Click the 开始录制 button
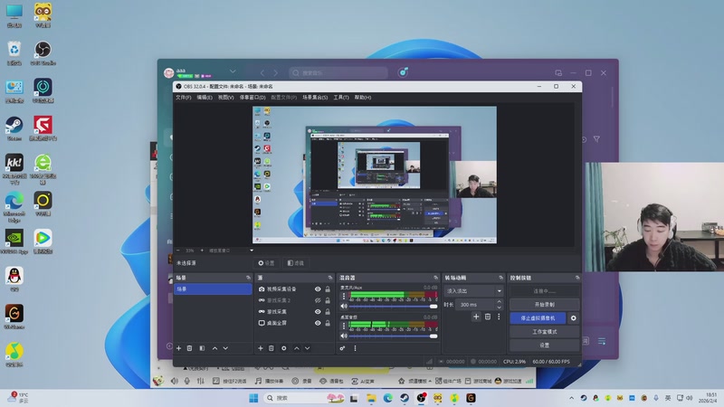Image resolution: width=724 pixels, height=407 pixels. tap(544, 305)
